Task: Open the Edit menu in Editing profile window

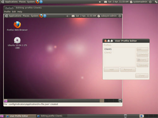Action: tap(14, 12)
